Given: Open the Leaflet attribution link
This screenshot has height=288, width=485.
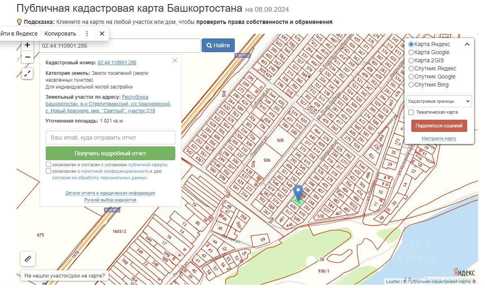Looking at the screenshot, I should [393, 282].
